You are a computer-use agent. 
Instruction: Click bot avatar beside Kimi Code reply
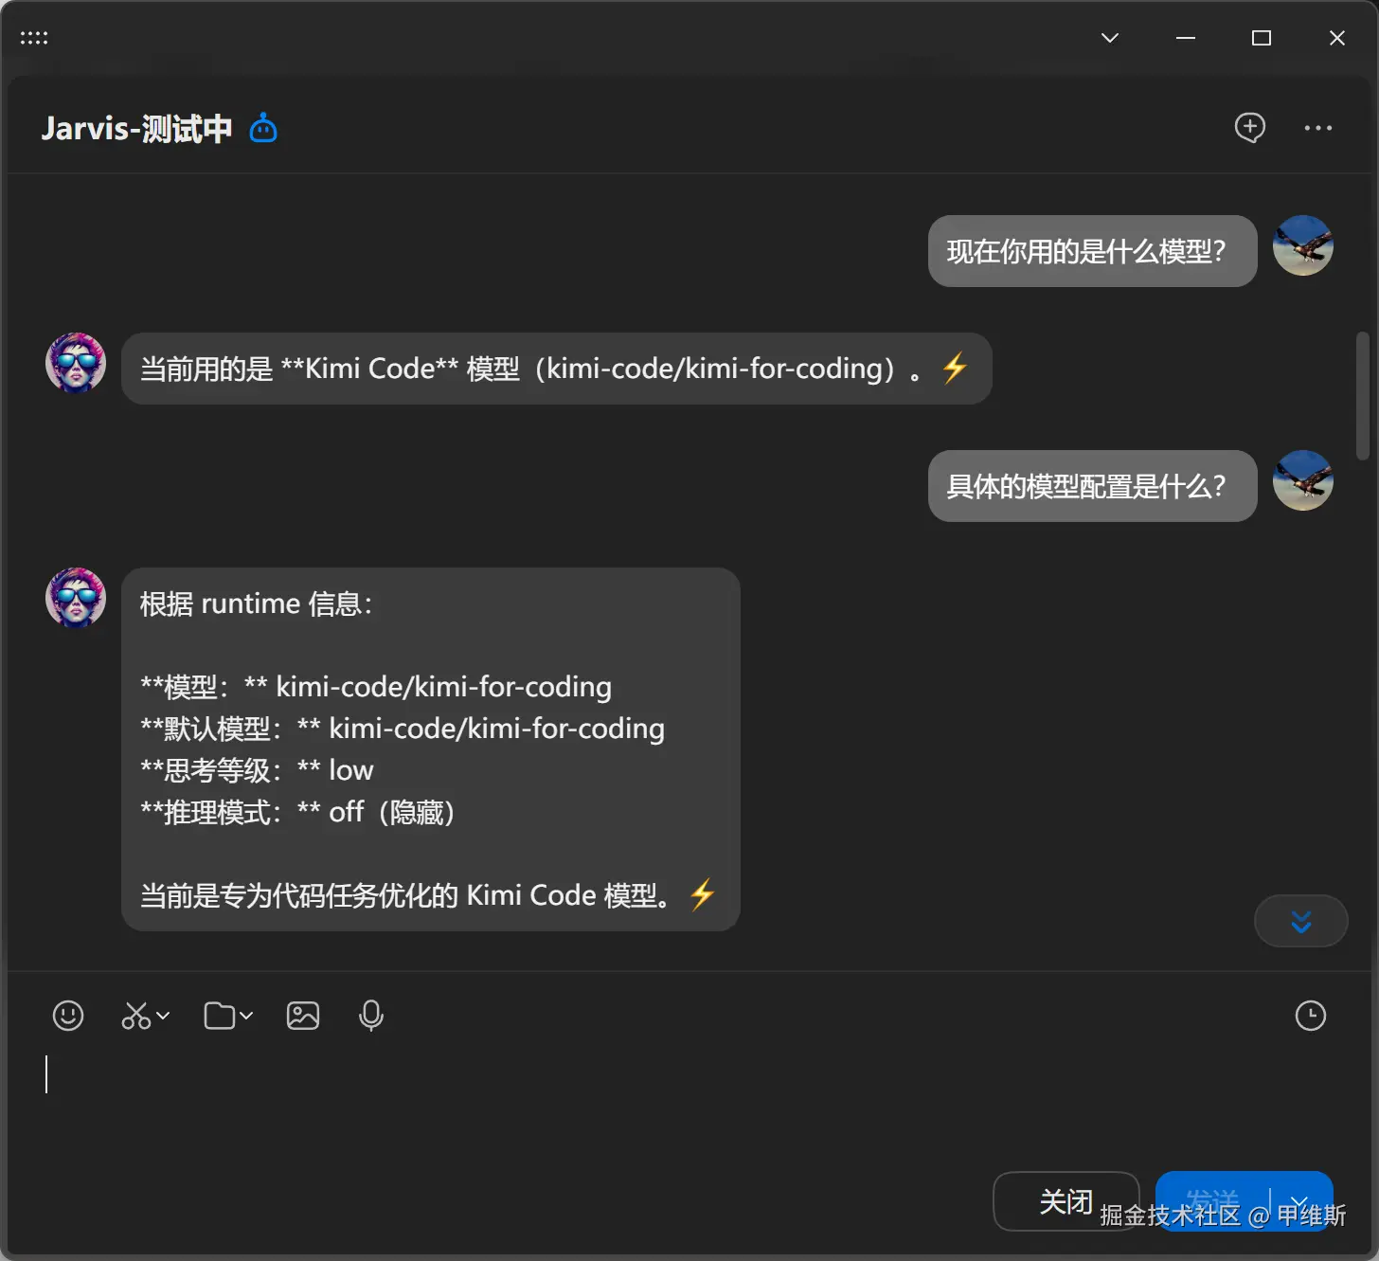point(76,363)
